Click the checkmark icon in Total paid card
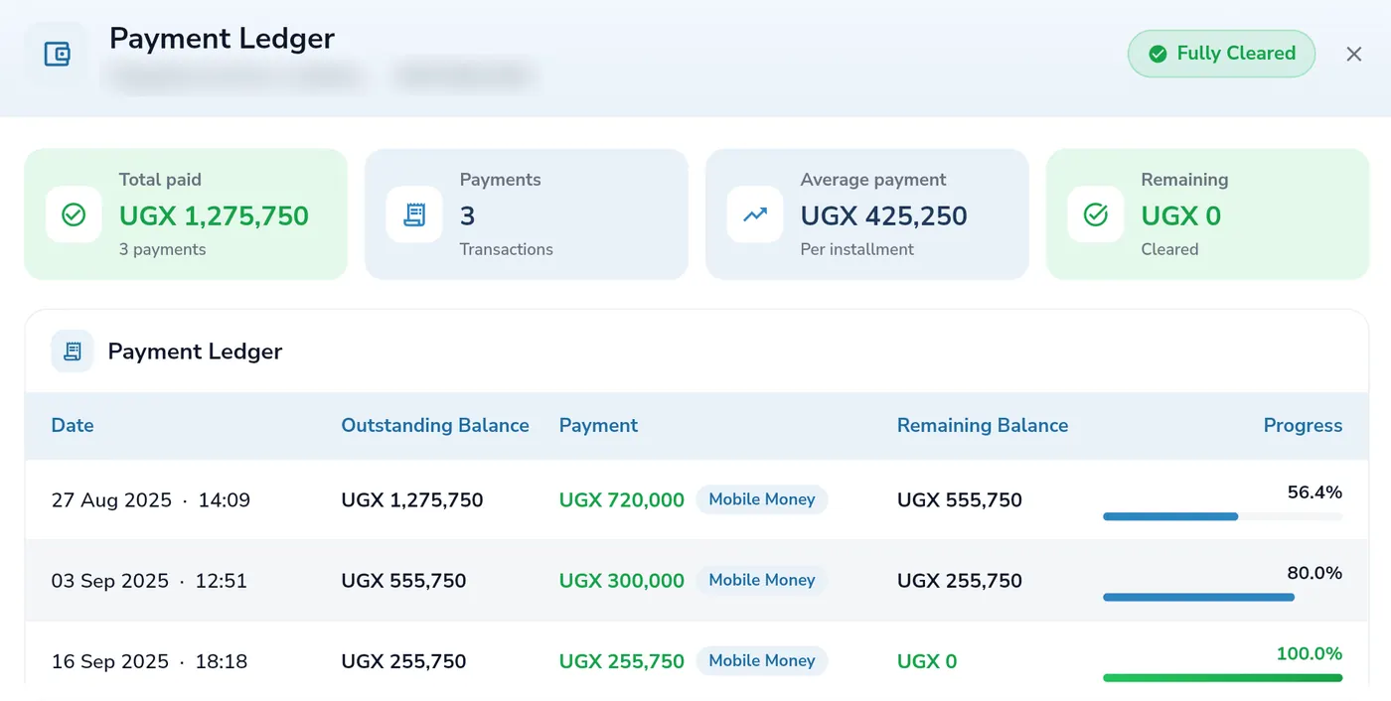Viewport: 1391px width, 701px height. click(74, 214)
